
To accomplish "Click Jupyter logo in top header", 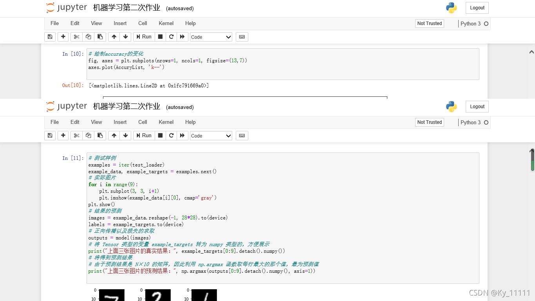I will click(x=66, y=8).
